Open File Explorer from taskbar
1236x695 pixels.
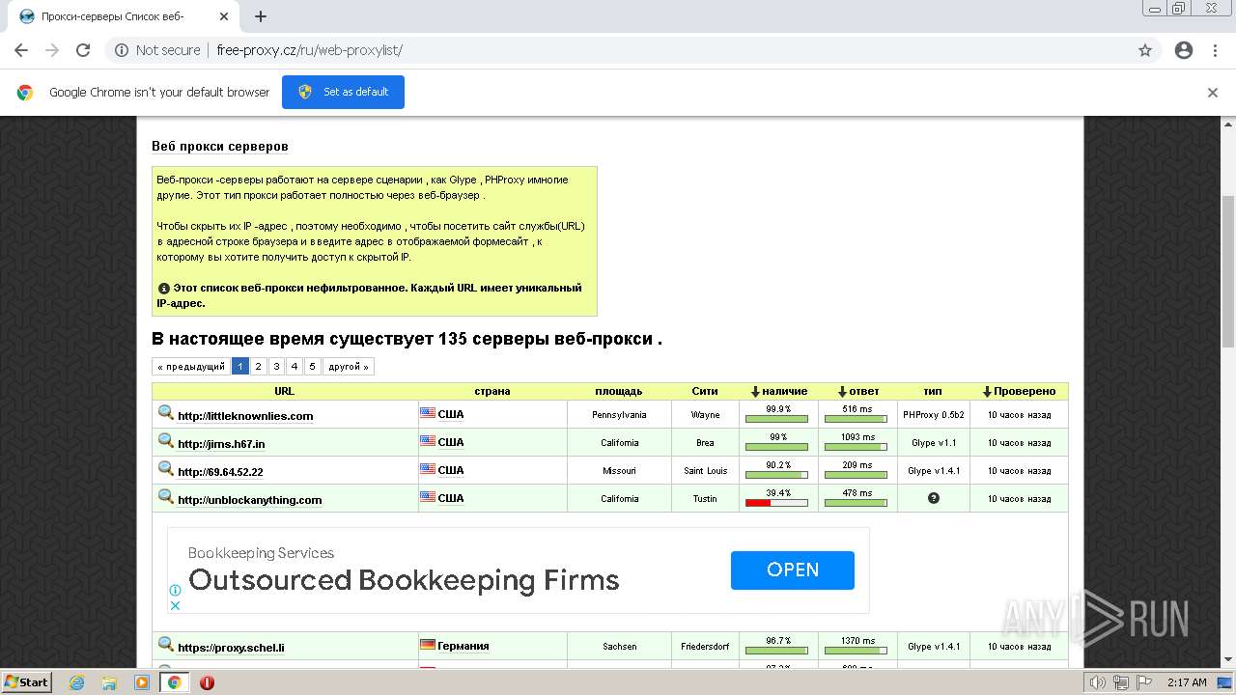pos(109,682)
